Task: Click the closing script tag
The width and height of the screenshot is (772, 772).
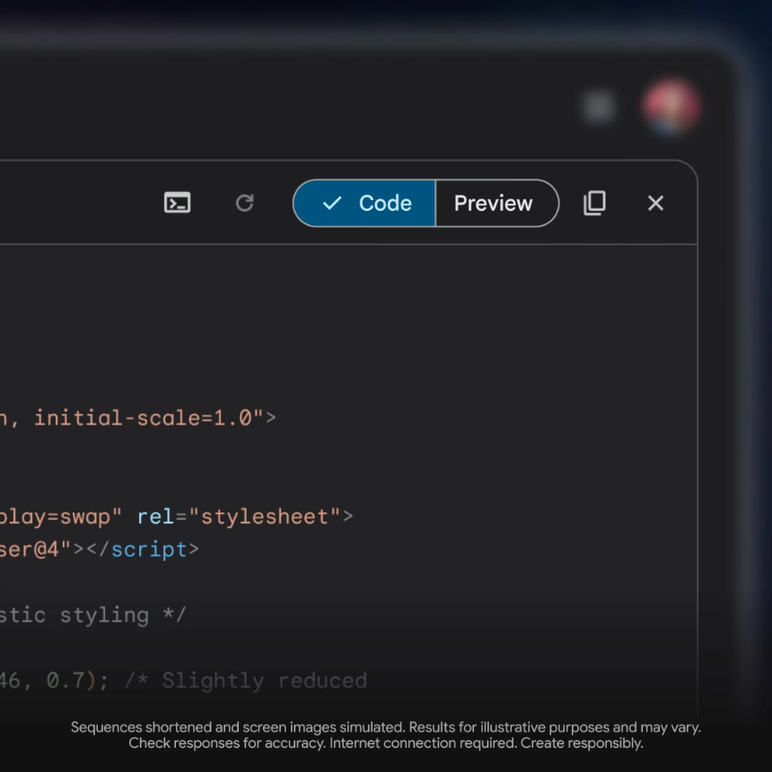Action: [143, 549]
